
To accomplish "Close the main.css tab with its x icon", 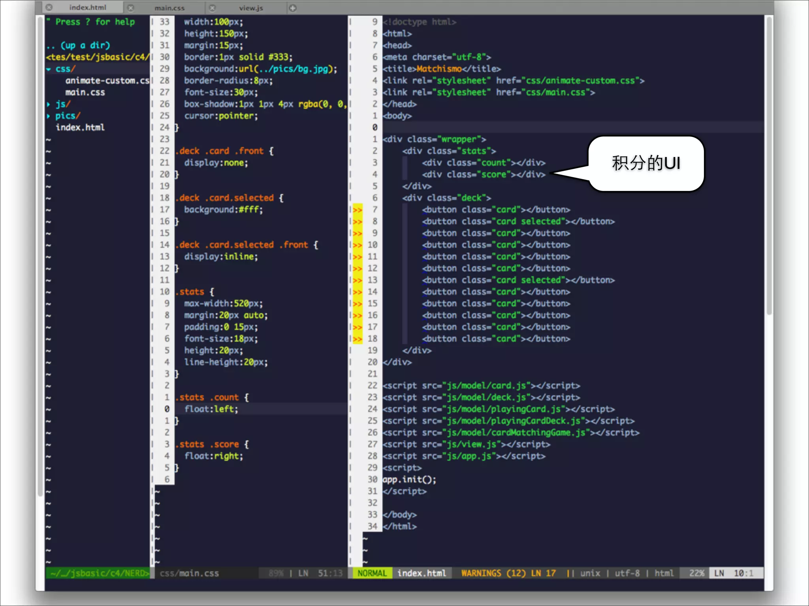I will (131, 8).
